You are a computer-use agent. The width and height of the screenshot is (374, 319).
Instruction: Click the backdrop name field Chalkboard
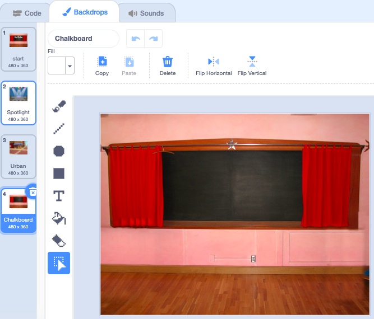[84, 39]
